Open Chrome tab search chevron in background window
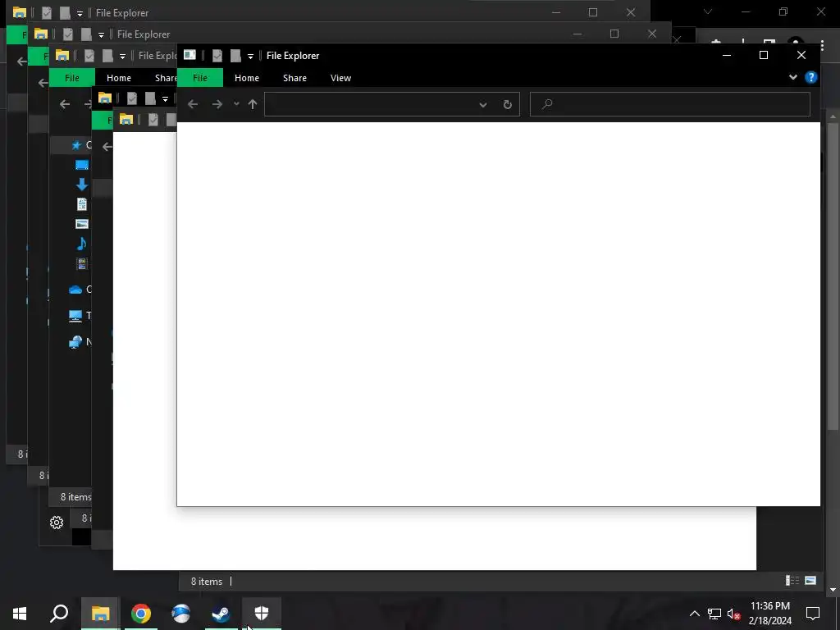The width and height of the screenshot is (840, 630). (708, 11)
